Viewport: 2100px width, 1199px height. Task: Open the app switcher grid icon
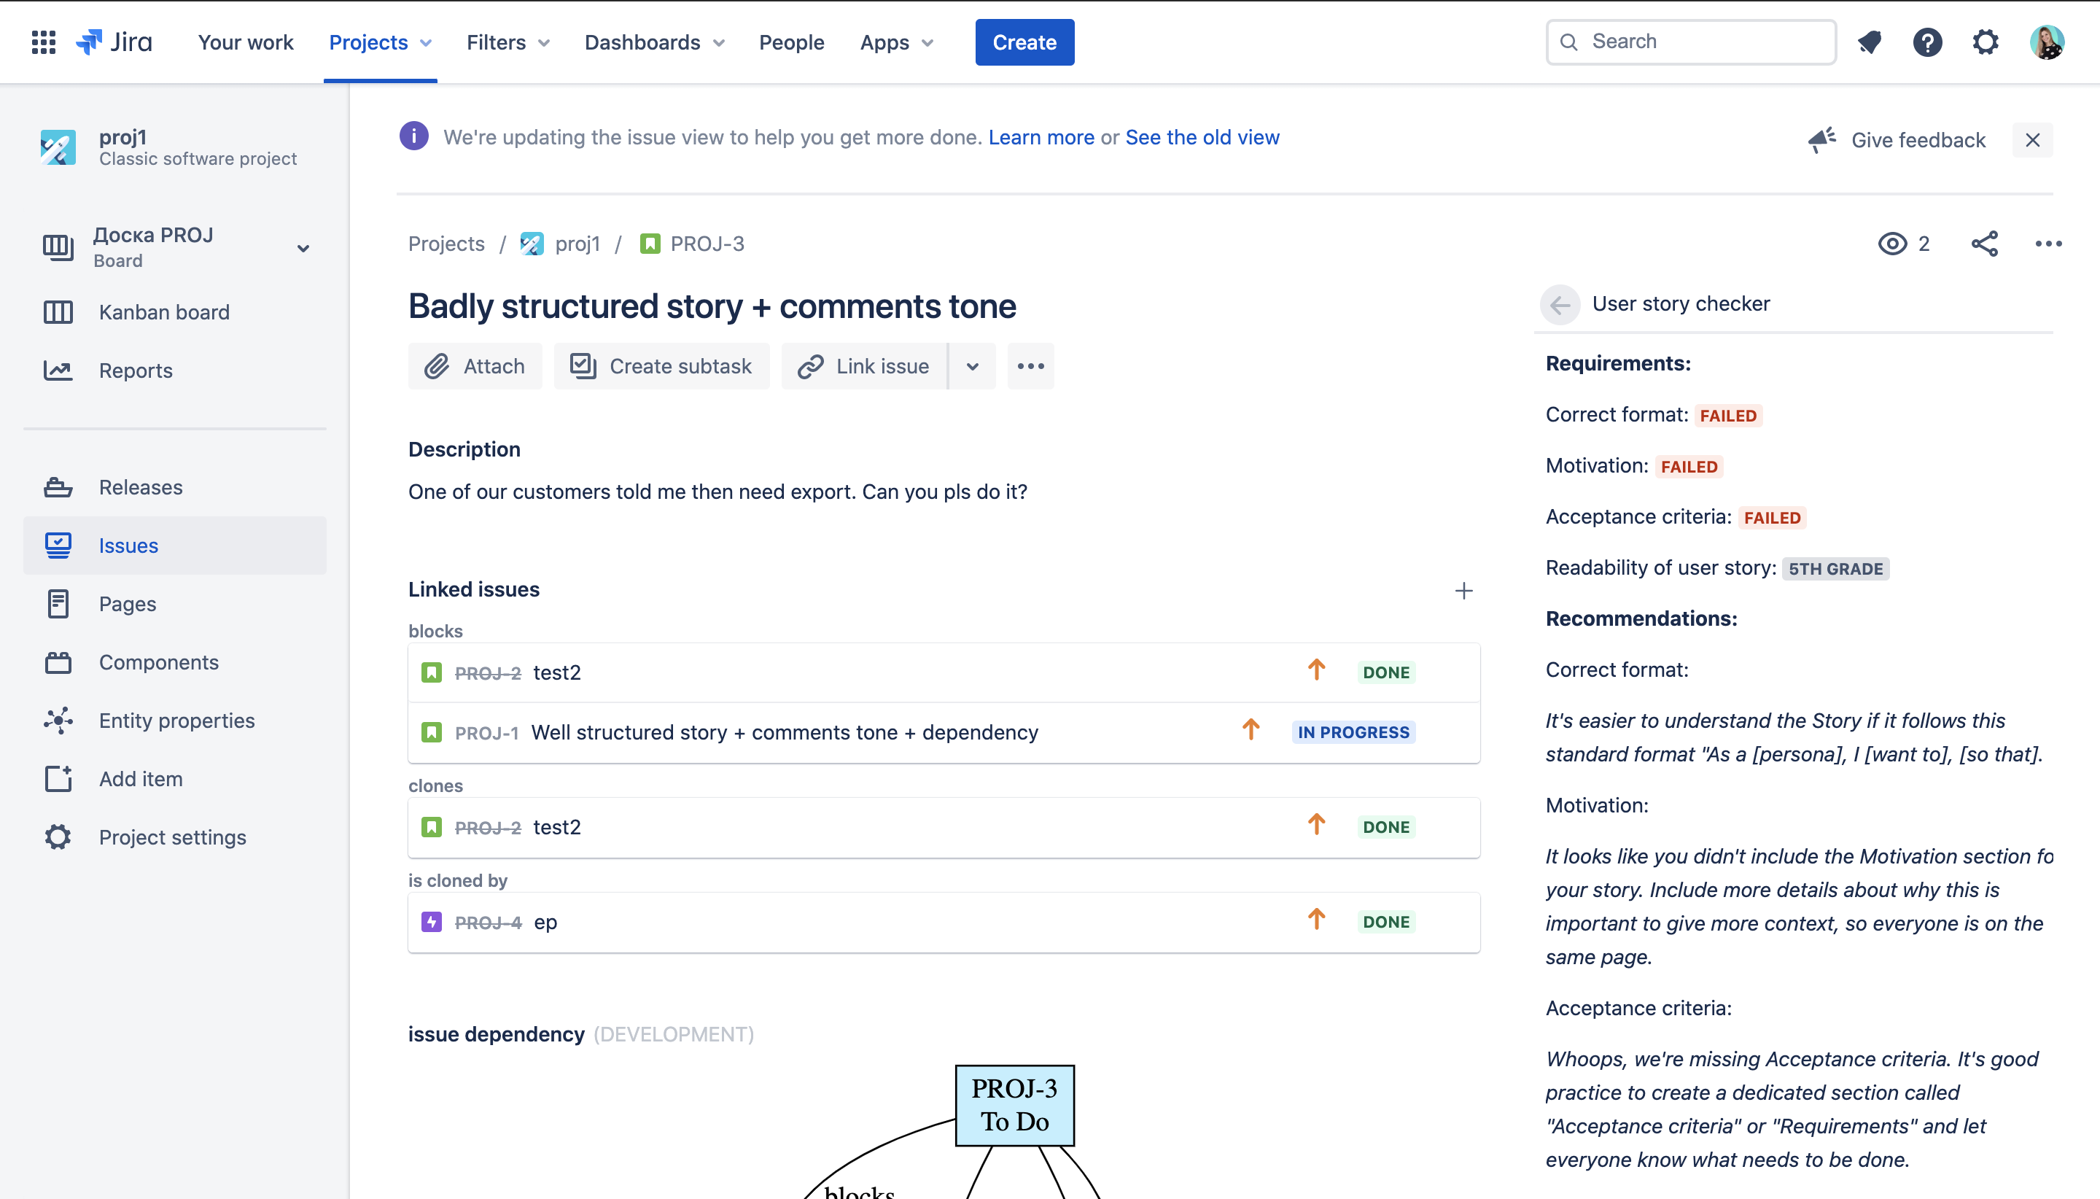click(x=43, y=42)
